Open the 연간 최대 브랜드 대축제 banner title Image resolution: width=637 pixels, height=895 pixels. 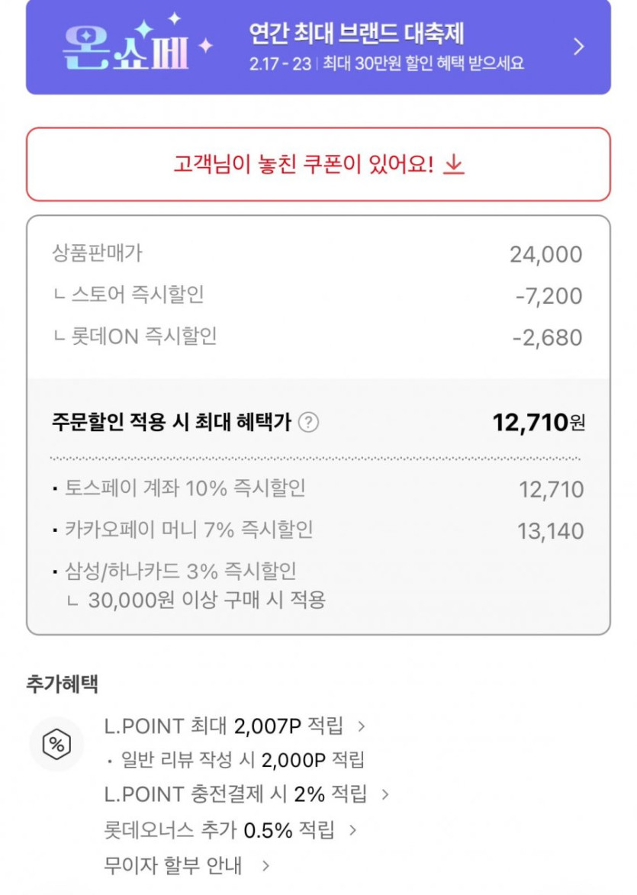click(x=356, y=34)
